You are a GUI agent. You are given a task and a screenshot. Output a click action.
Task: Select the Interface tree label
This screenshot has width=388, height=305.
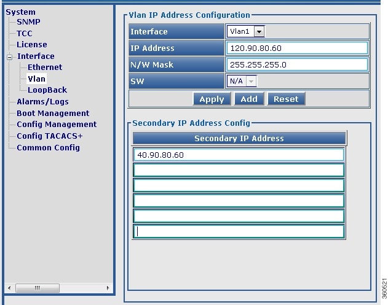pyautogui.click(x=36, y=56)
